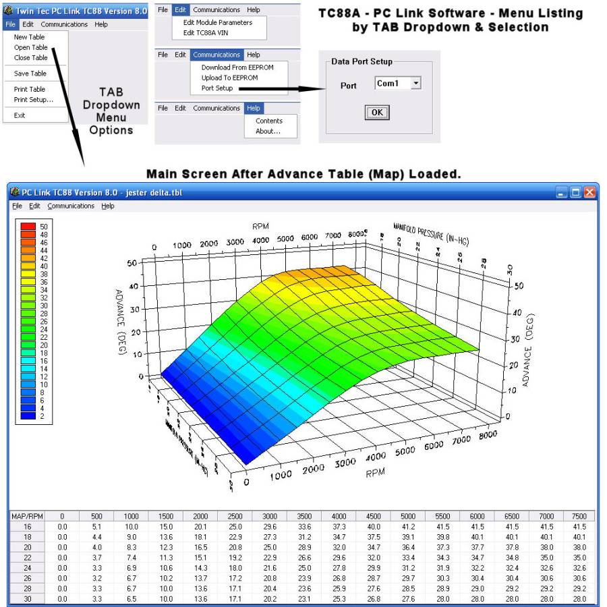Click OK in the Data Port Setup dialog
The image size is (607, 607).
(x=376, y=113)
